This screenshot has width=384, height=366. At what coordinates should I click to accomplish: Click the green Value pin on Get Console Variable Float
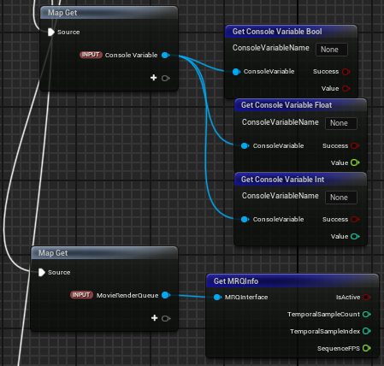[x=355, y=162]
